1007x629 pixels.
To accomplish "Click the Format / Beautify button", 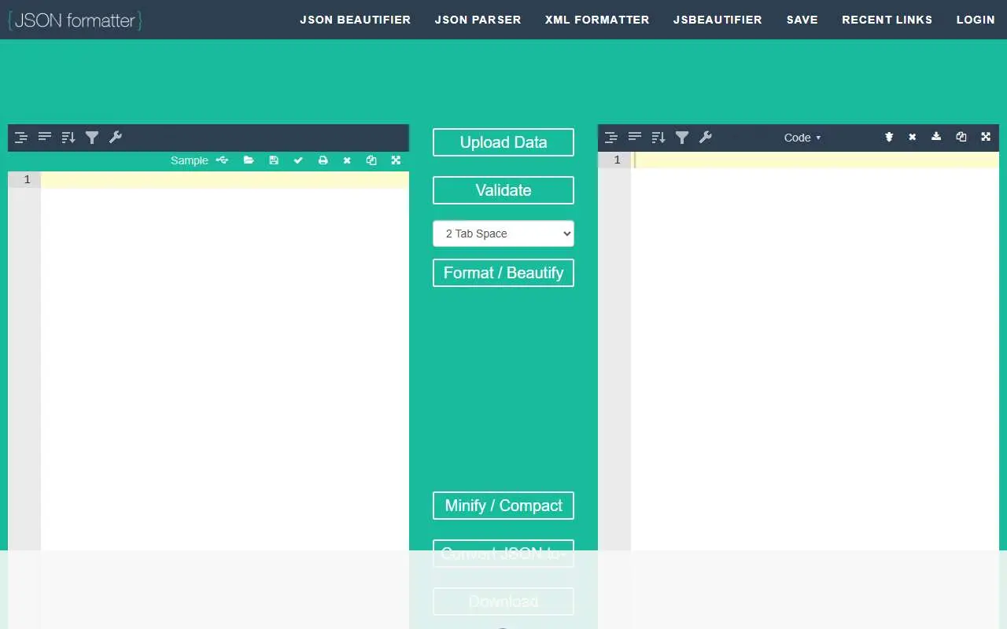I will click(x=503, y=273).
